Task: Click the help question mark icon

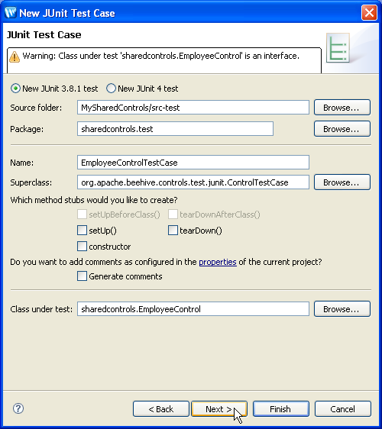Action: click(x=18, y=408)
